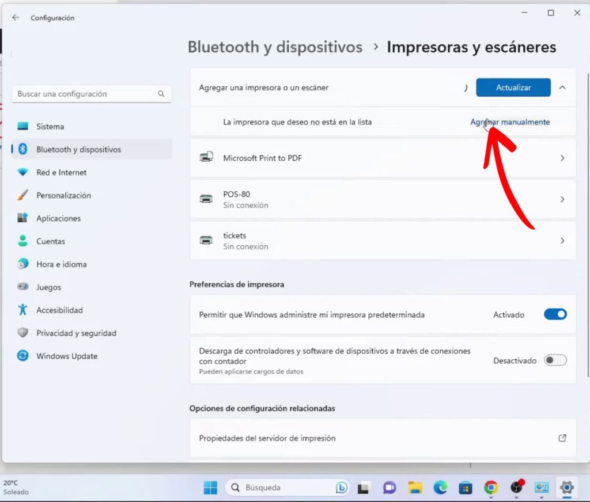The image size is (590, 502).
Task: Disable Windows managing the default printer
Action: pos(554,314)
